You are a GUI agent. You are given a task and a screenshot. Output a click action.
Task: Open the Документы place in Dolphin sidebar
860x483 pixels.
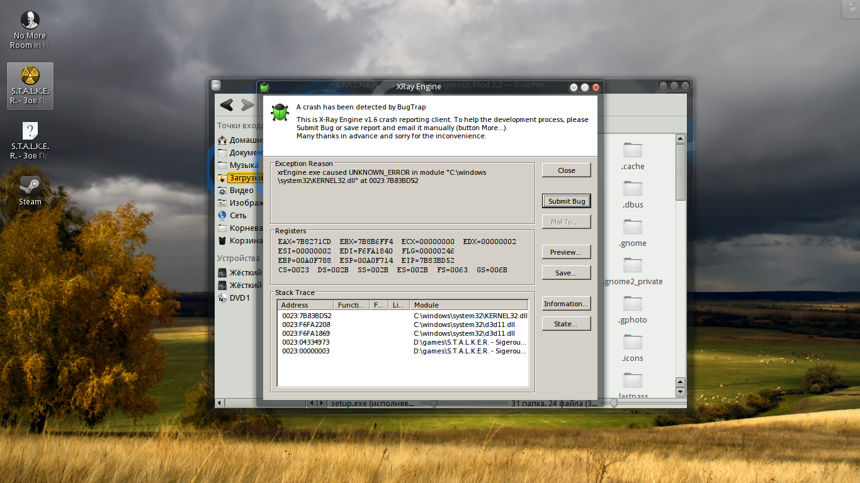coord(240,152)
